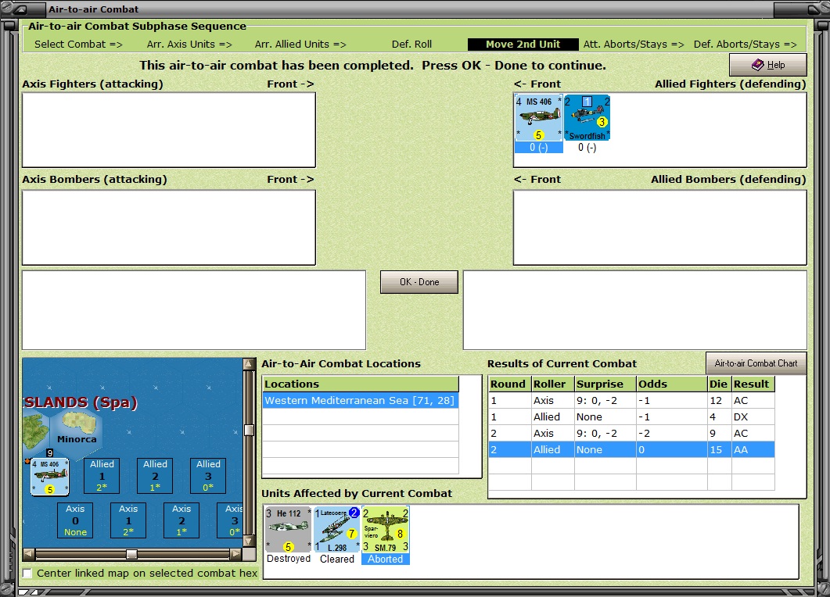Click inside the Axis Fighters attacking box
Viewport: 830px width, 597px height.
[x=169, y=130]
